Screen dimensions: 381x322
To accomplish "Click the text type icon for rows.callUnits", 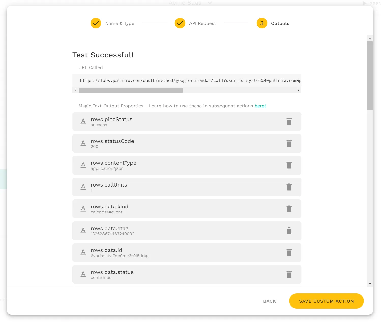I will point(83,187).
